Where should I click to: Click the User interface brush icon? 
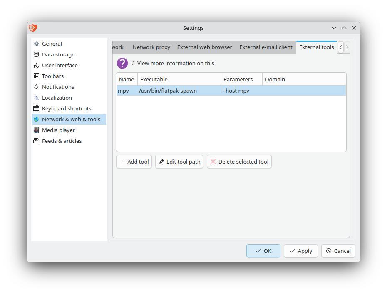click(x=36, y=66)
